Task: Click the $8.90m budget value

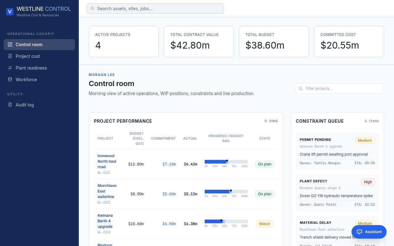Action: pos(137,194)
